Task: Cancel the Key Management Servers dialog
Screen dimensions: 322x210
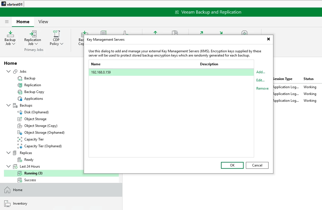Action: tap(257, 165)
